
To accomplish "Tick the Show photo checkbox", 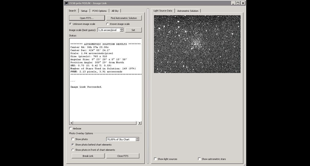I will 73,139.
